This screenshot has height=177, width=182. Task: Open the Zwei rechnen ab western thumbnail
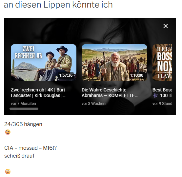click(44, 63)
